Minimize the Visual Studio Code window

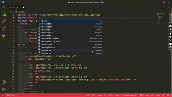pos(159,2)
